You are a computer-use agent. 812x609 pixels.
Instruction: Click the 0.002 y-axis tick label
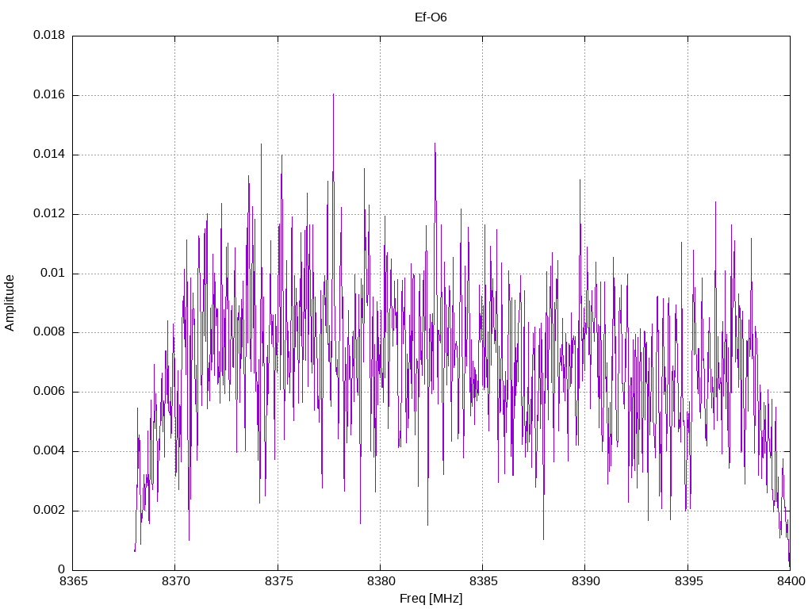click(49, 510)
